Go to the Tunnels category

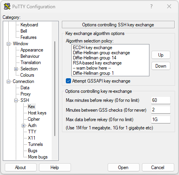[x=35, y=144]
